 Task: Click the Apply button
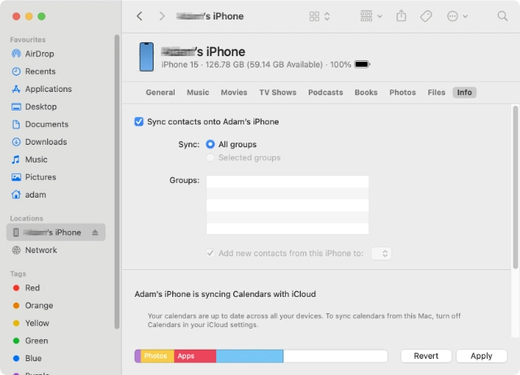click(481, 356)
